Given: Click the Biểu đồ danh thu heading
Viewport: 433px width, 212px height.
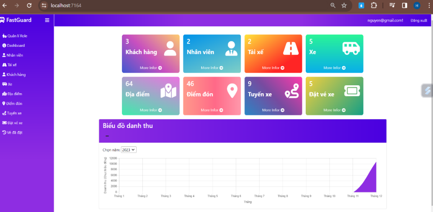Looking at the screenshot, I should 128,126.
